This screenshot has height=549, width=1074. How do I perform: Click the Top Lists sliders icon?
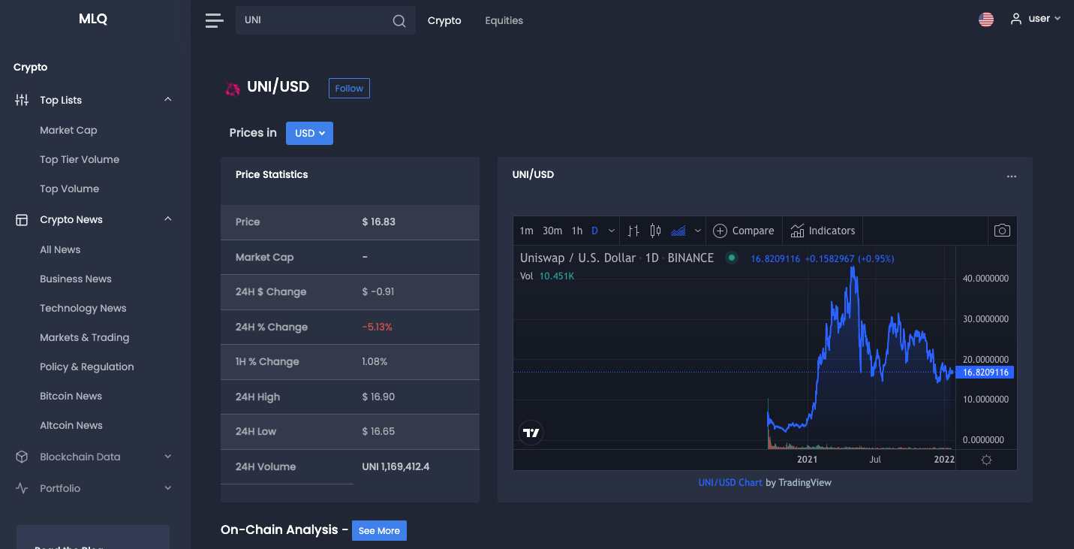(22, 100)
